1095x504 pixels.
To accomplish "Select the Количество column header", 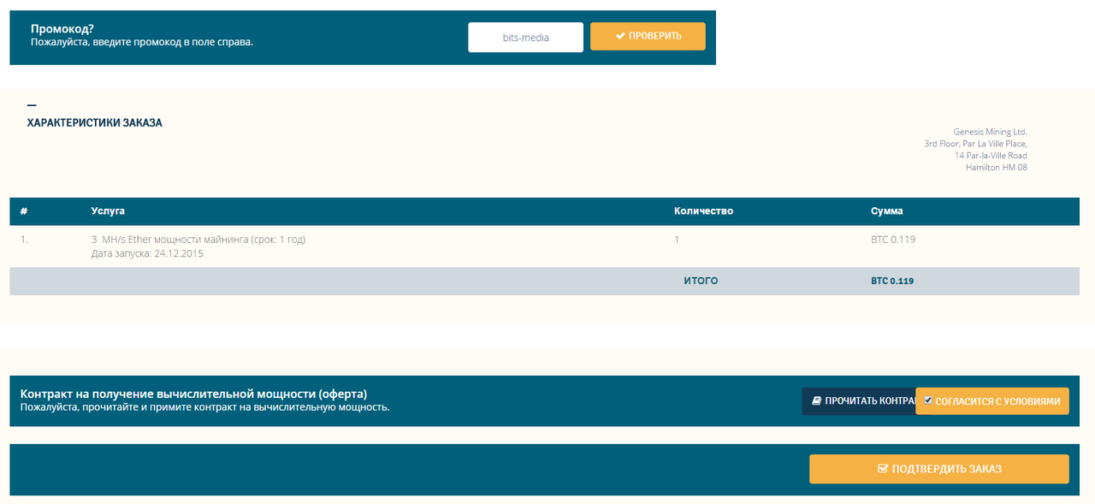I will (703, 211).
